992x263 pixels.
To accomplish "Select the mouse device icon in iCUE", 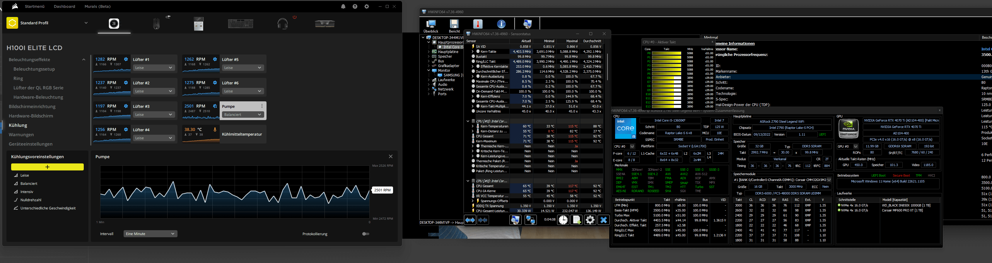I will (x=156, y=24).
